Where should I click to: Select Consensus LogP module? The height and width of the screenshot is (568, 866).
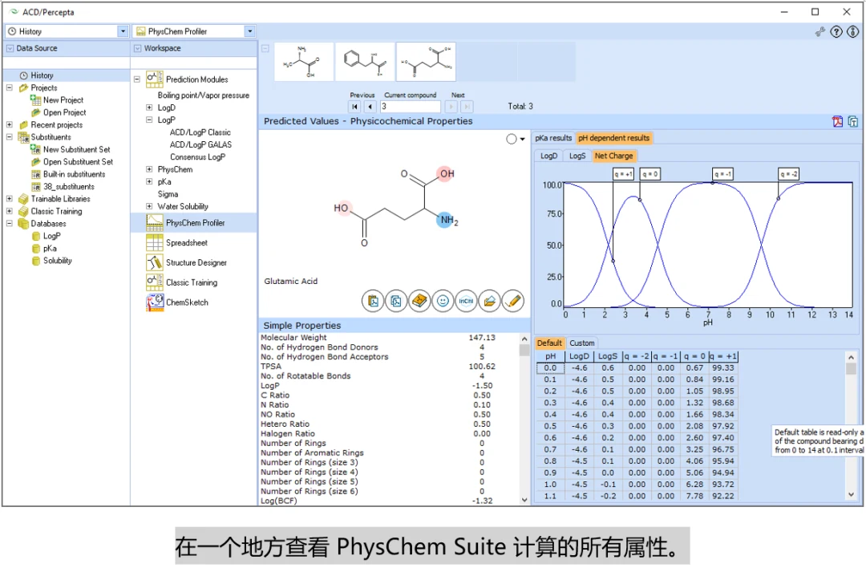coord(197,157)
